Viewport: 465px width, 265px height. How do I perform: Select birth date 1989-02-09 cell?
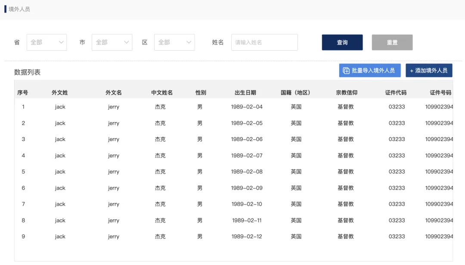(x=247, y=188)
